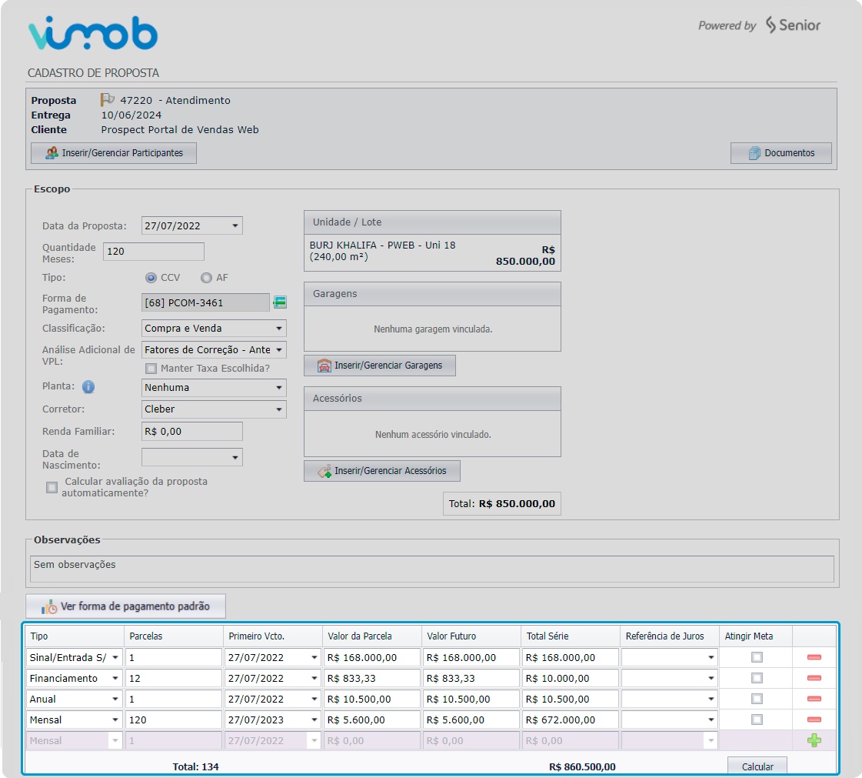Open the Análise Adicional de VPL dropdown
The width and height of the screenshot is (862, 778).
279,350
